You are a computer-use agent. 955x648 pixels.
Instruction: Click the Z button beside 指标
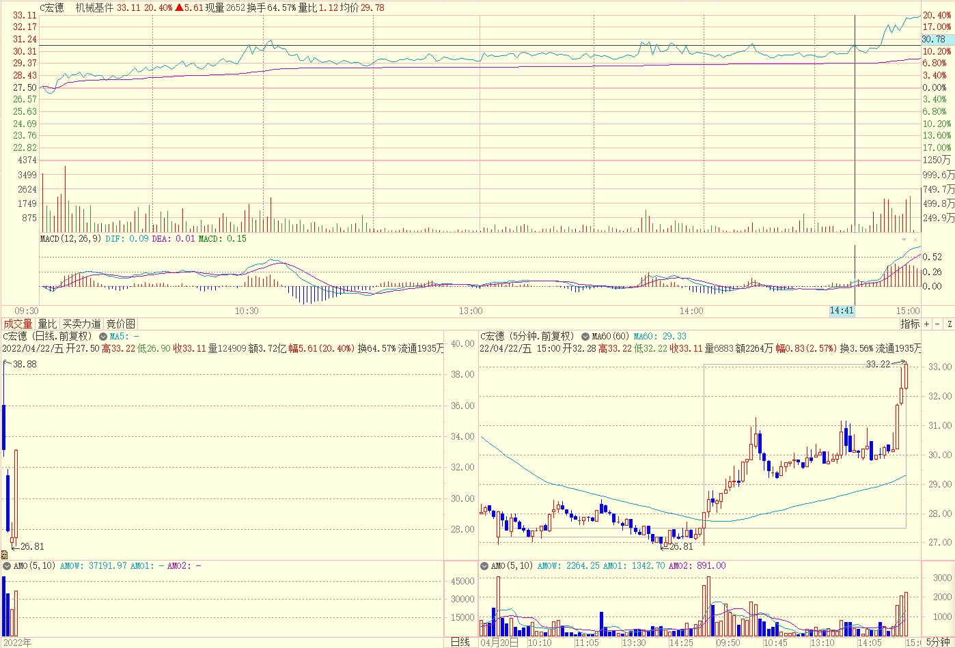point(949,324)
